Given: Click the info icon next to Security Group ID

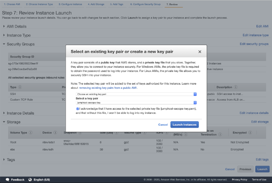Looking at the screenshot, I should (37, 57).
